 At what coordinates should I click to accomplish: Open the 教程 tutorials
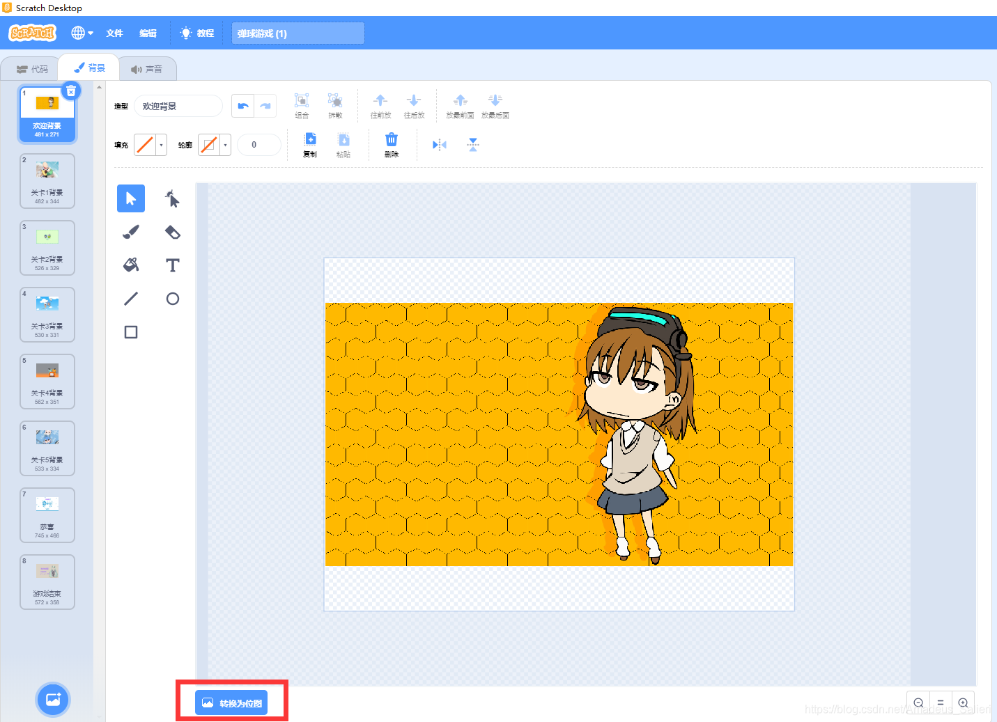197,33
